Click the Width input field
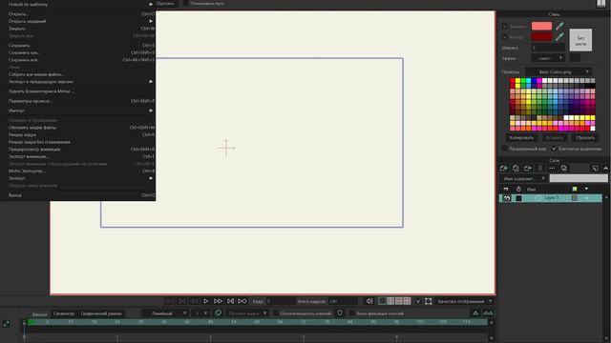The image size is (611, 343). coord(548,48)
